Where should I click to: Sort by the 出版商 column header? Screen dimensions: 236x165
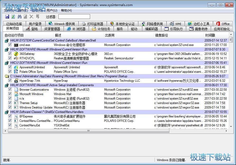click(110, 35)
